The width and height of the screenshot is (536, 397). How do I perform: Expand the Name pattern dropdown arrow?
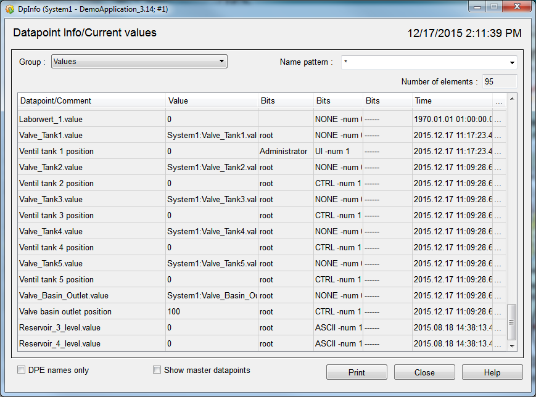(x=512, y=62)
